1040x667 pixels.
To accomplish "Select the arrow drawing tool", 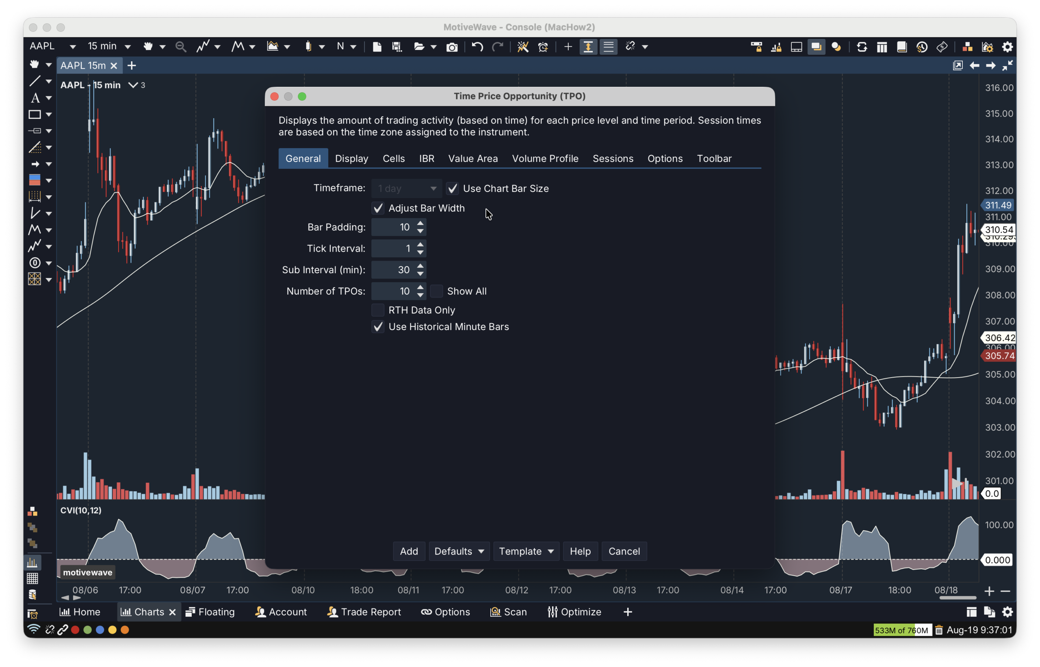I will 35,164.
